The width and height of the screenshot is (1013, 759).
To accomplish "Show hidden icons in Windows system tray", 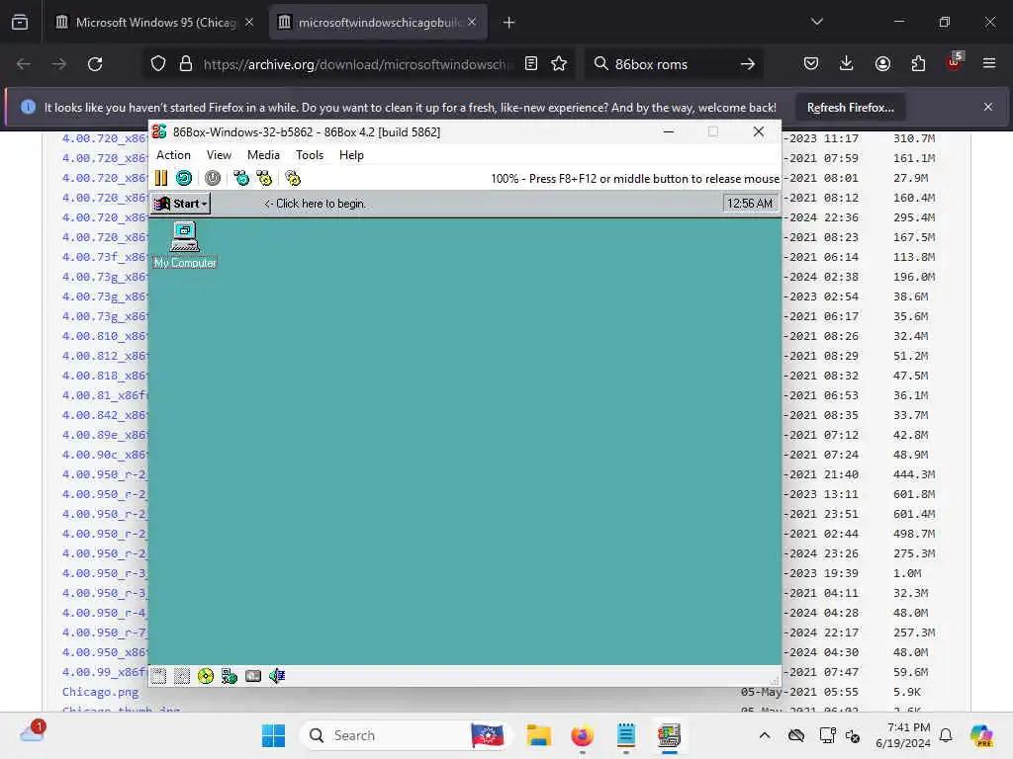I will 765,735.
